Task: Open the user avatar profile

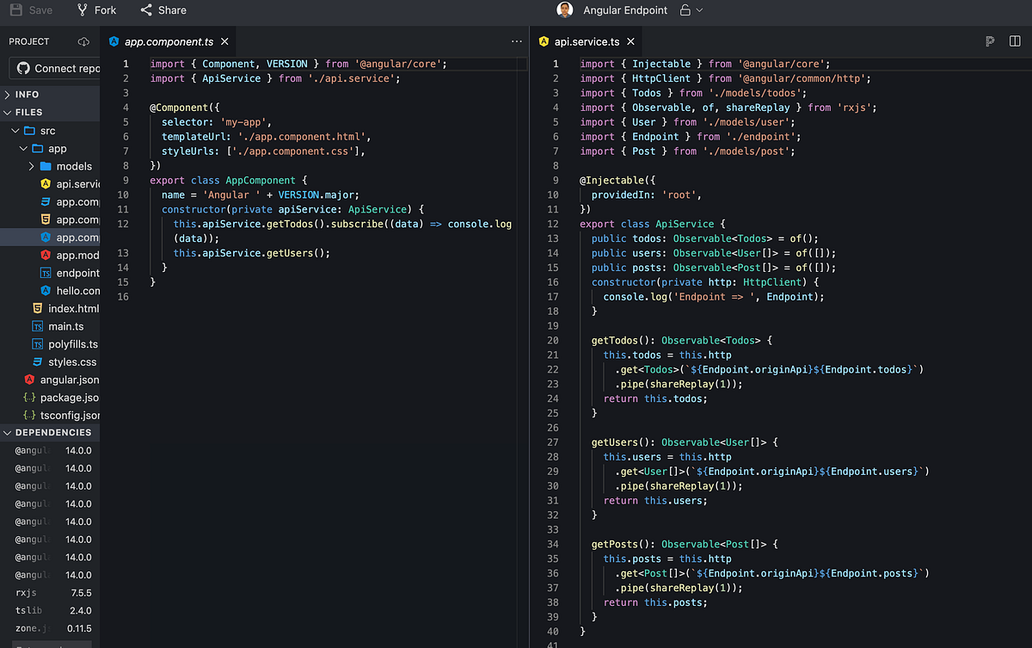Action: pos(564,10)
